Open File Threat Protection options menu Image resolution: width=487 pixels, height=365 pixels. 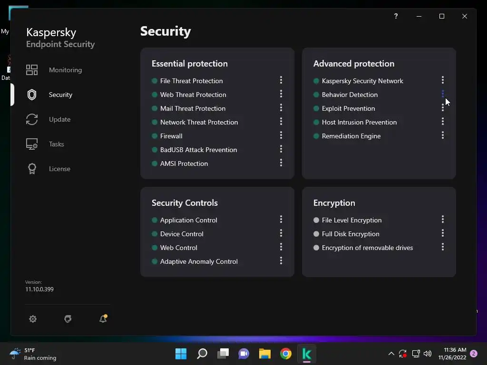(281, 80)
